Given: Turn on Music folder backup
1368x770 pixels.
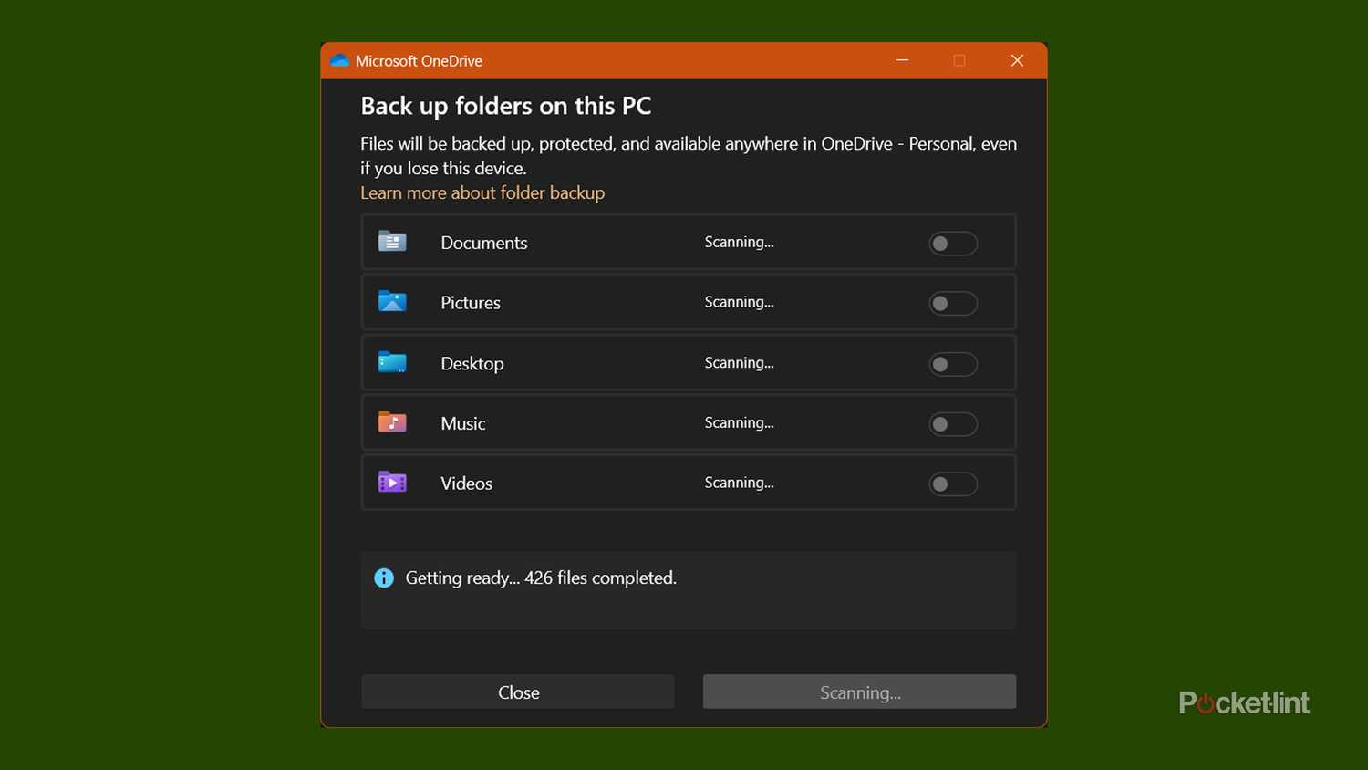Looking at the screenshot, I should pos(952,423).
